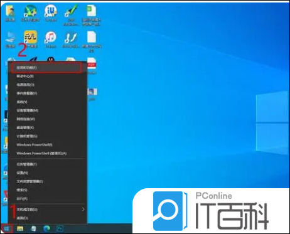Select Network Connections (W) entry
Viewport: 290px width, 234px height.
(47, 119)
